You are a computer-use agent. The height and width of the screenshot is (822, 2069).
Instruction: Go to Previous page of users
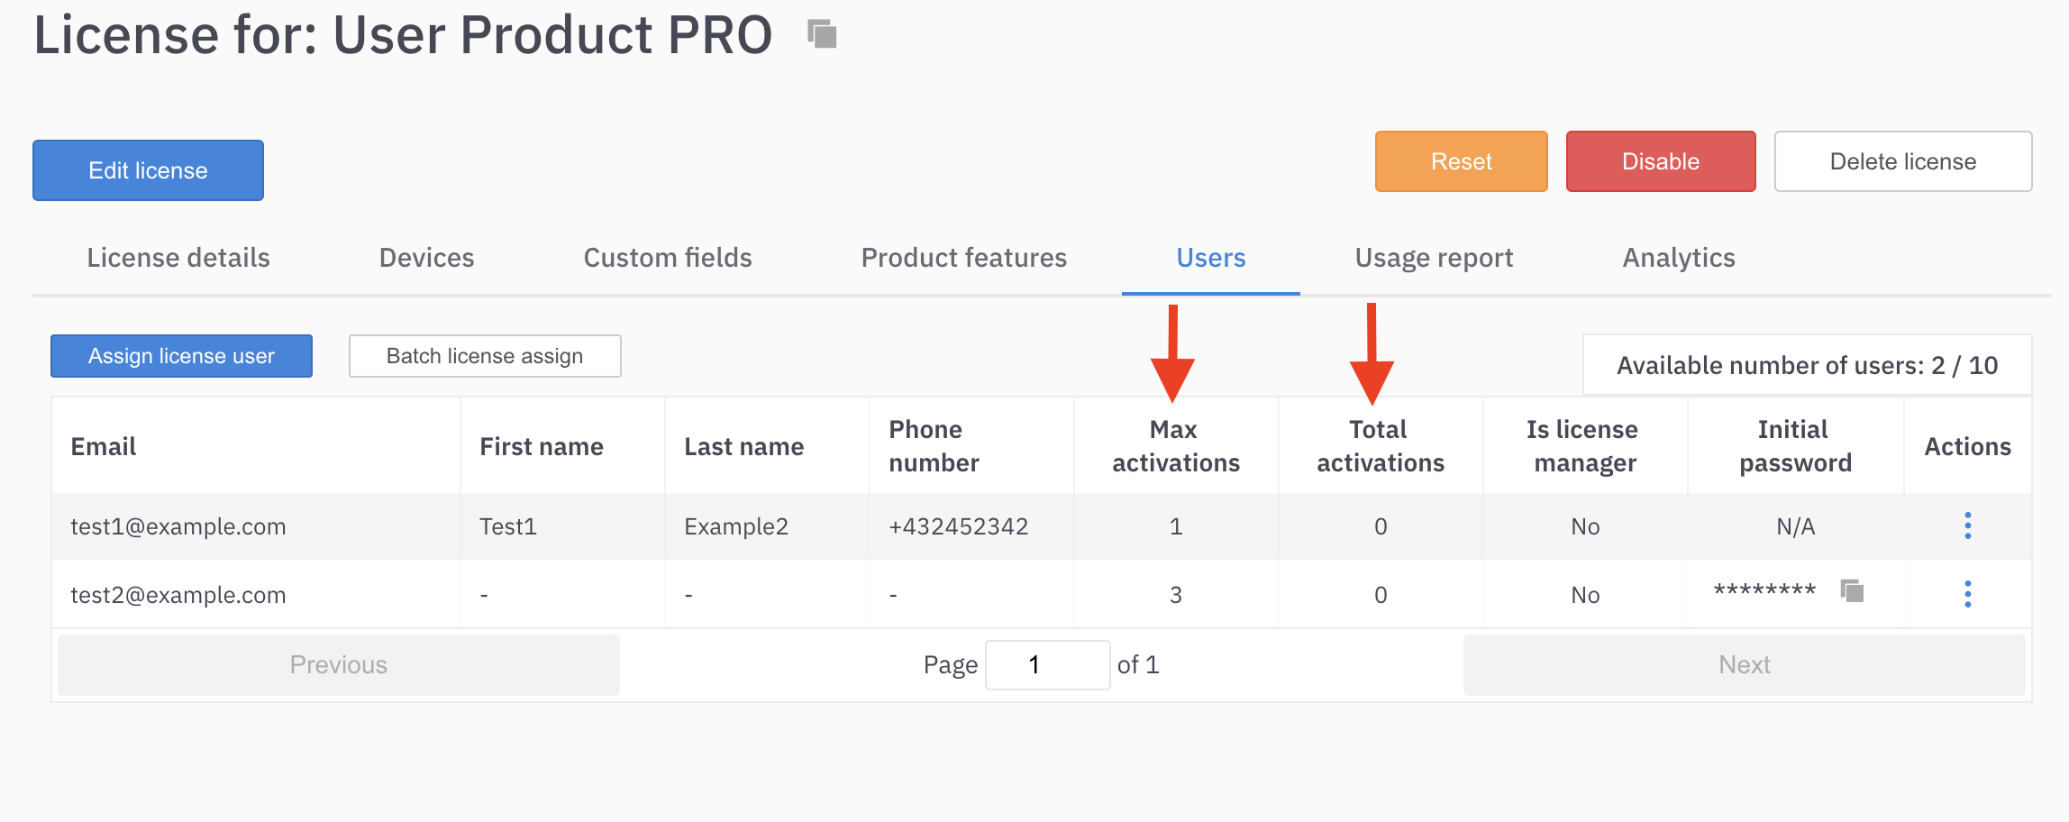coord(339,665)
